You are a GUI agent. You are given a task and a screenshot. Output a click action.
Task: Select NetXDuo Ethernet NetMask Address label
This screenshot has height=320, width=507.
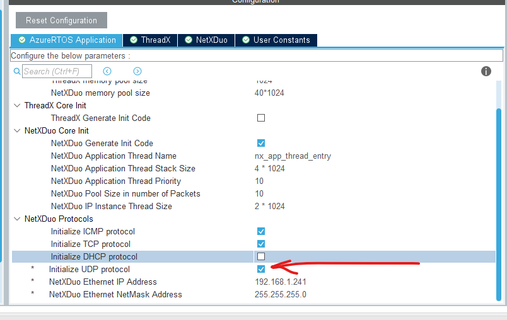click(x=115, y=295)
